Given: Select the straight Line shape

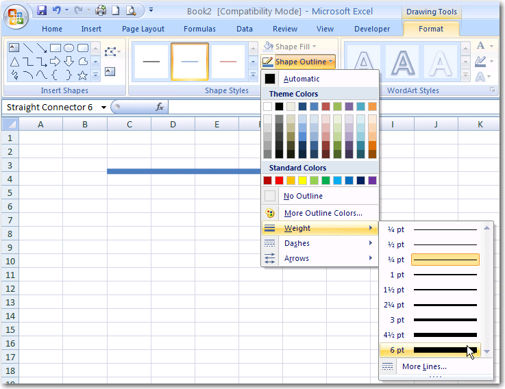Looking at the screenshot, I should pyautogui.click(x=28, y=48).
